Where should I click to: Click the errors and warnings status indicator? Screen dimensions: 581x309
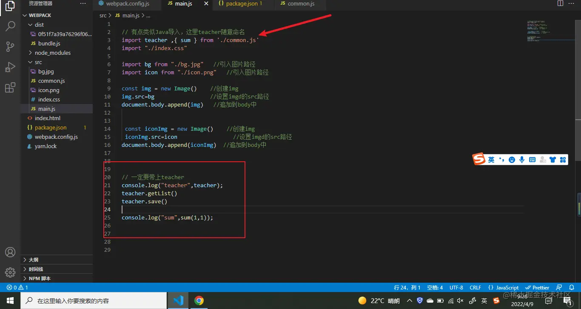[x=17, y=287]
